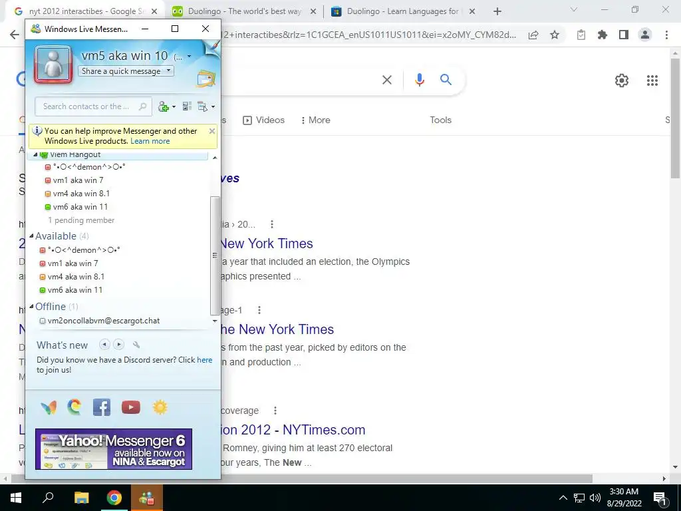Open the Facebook icon in Messenger
The height and width of the screenshot is (511, 681).
coord(102,407)
